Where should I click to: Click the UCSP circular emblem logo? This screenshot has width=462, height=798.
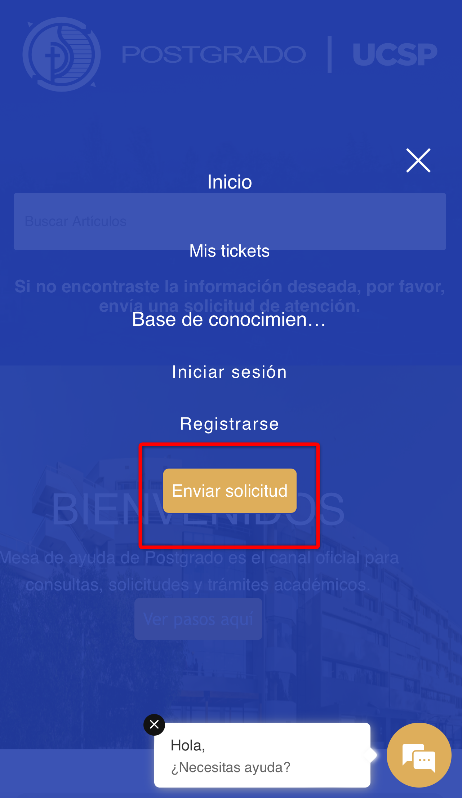point(62,54)
